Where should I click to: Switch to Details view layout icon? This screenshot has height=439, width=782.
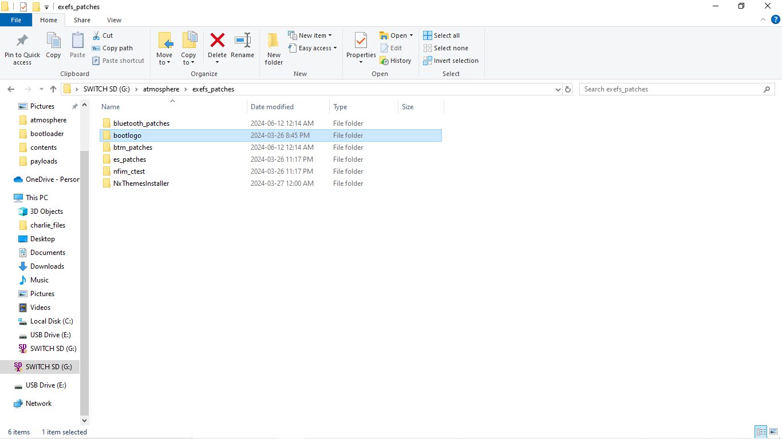[x=761, y=432]
